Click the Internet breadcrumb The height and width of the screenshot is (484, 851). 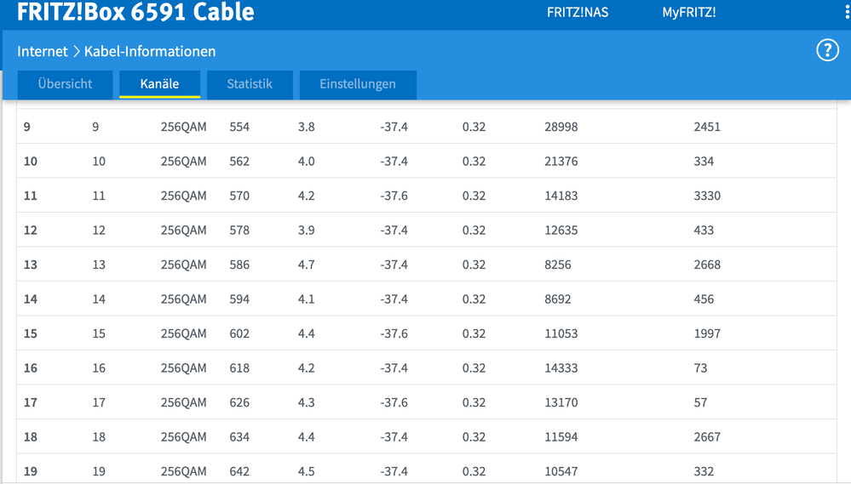coord(42,51)
